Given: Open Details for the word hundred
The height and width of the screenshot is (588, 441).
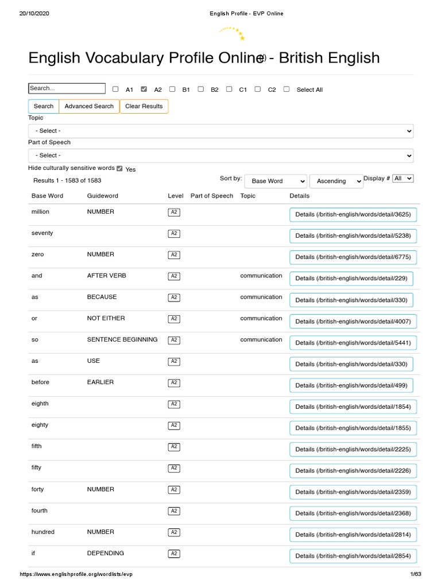Looking at the screenshot, I should coord(353,535).
